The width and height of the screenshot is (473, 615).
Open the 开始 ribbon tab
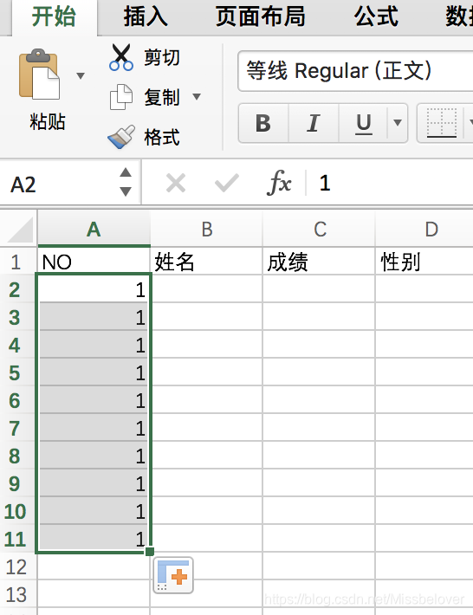54,16
